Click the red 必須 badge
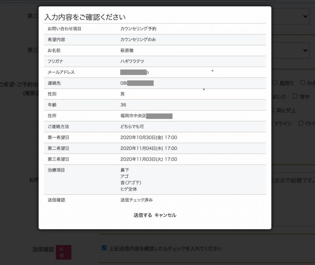 pos(63,252)
